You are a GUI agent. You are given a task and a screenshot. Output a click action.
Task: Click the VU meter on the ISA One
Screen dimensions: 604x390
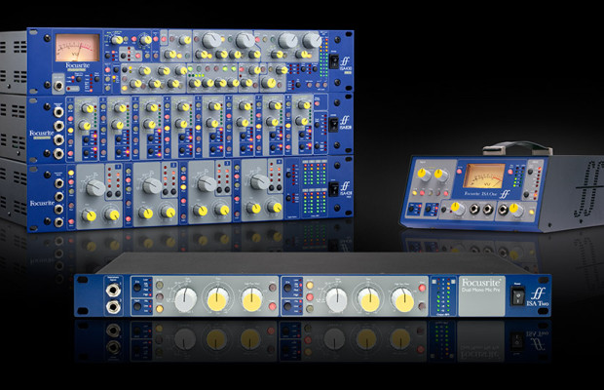click(x=483, y=175)
